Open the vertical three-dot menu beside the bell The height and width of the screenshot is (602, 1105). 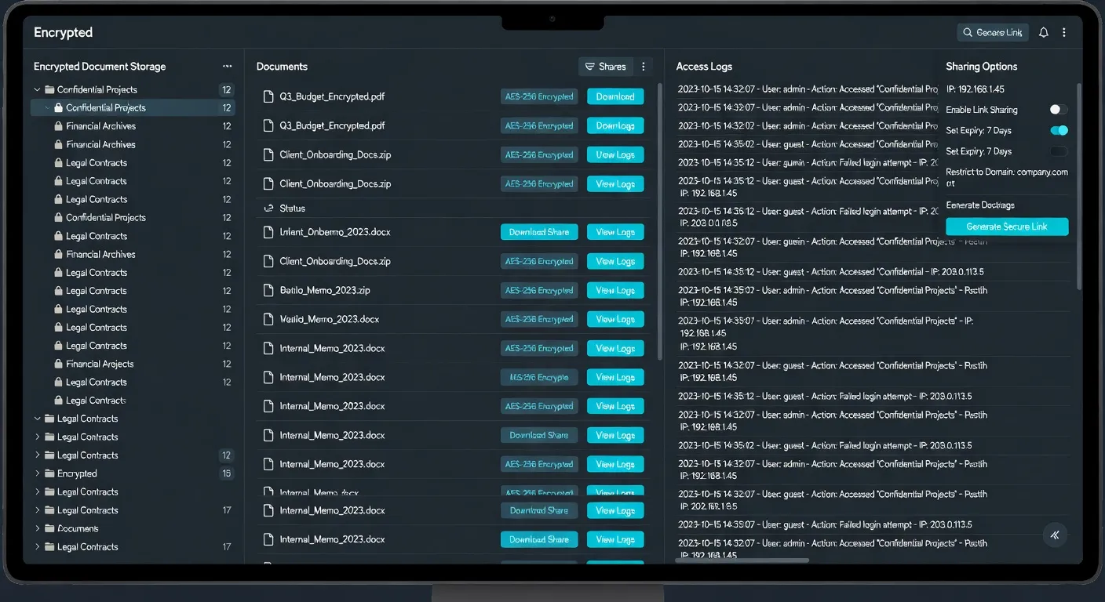point(1064,33)
